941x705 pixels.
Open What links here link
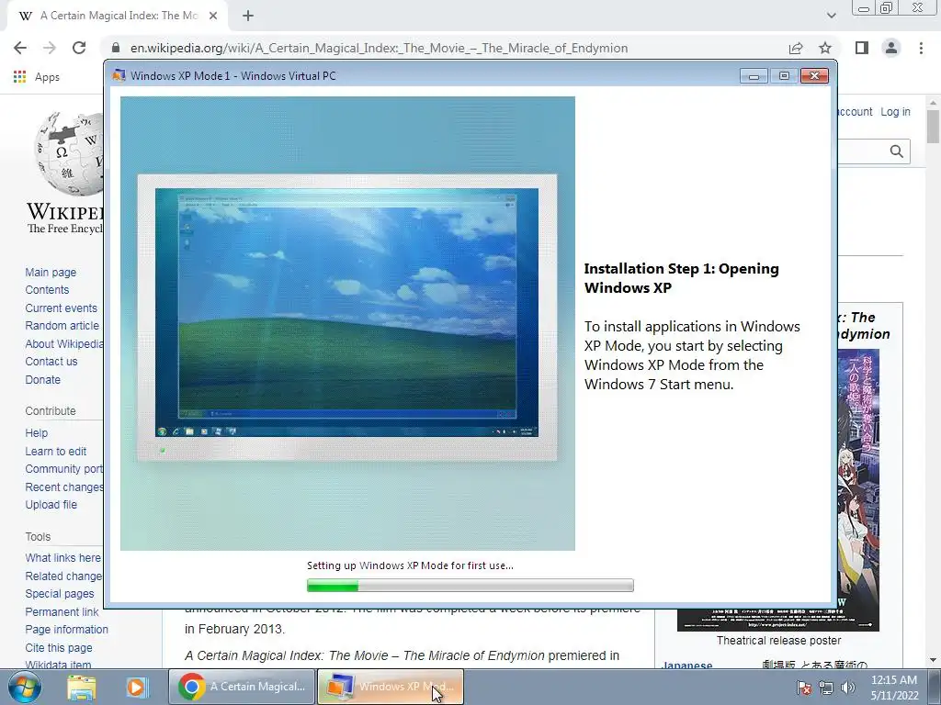[x=63, y=557]
